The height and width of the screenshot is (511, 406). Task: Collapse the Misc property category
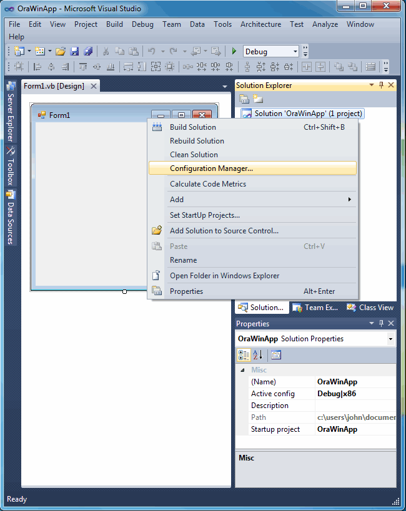click(242, 370)
